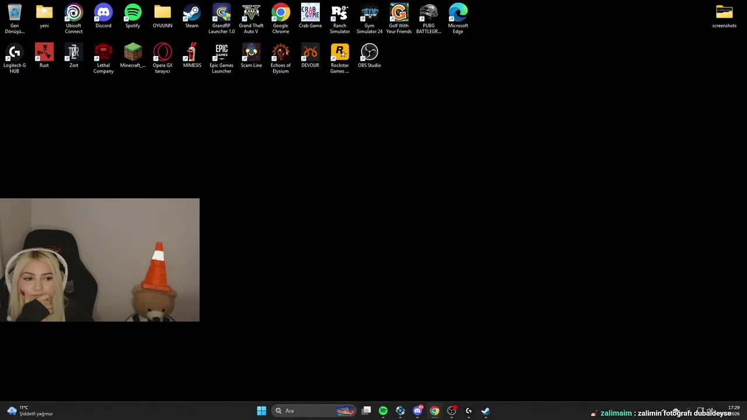Switch to Spotify in the taskbar
This screenshot has width=747, height=420.
[383, 411]
